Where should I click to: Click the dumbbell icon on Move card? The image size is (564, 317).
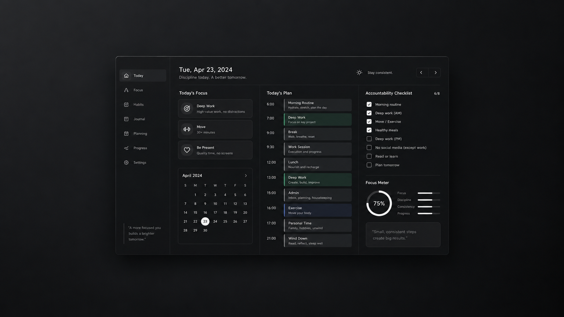tap(187, 129)
